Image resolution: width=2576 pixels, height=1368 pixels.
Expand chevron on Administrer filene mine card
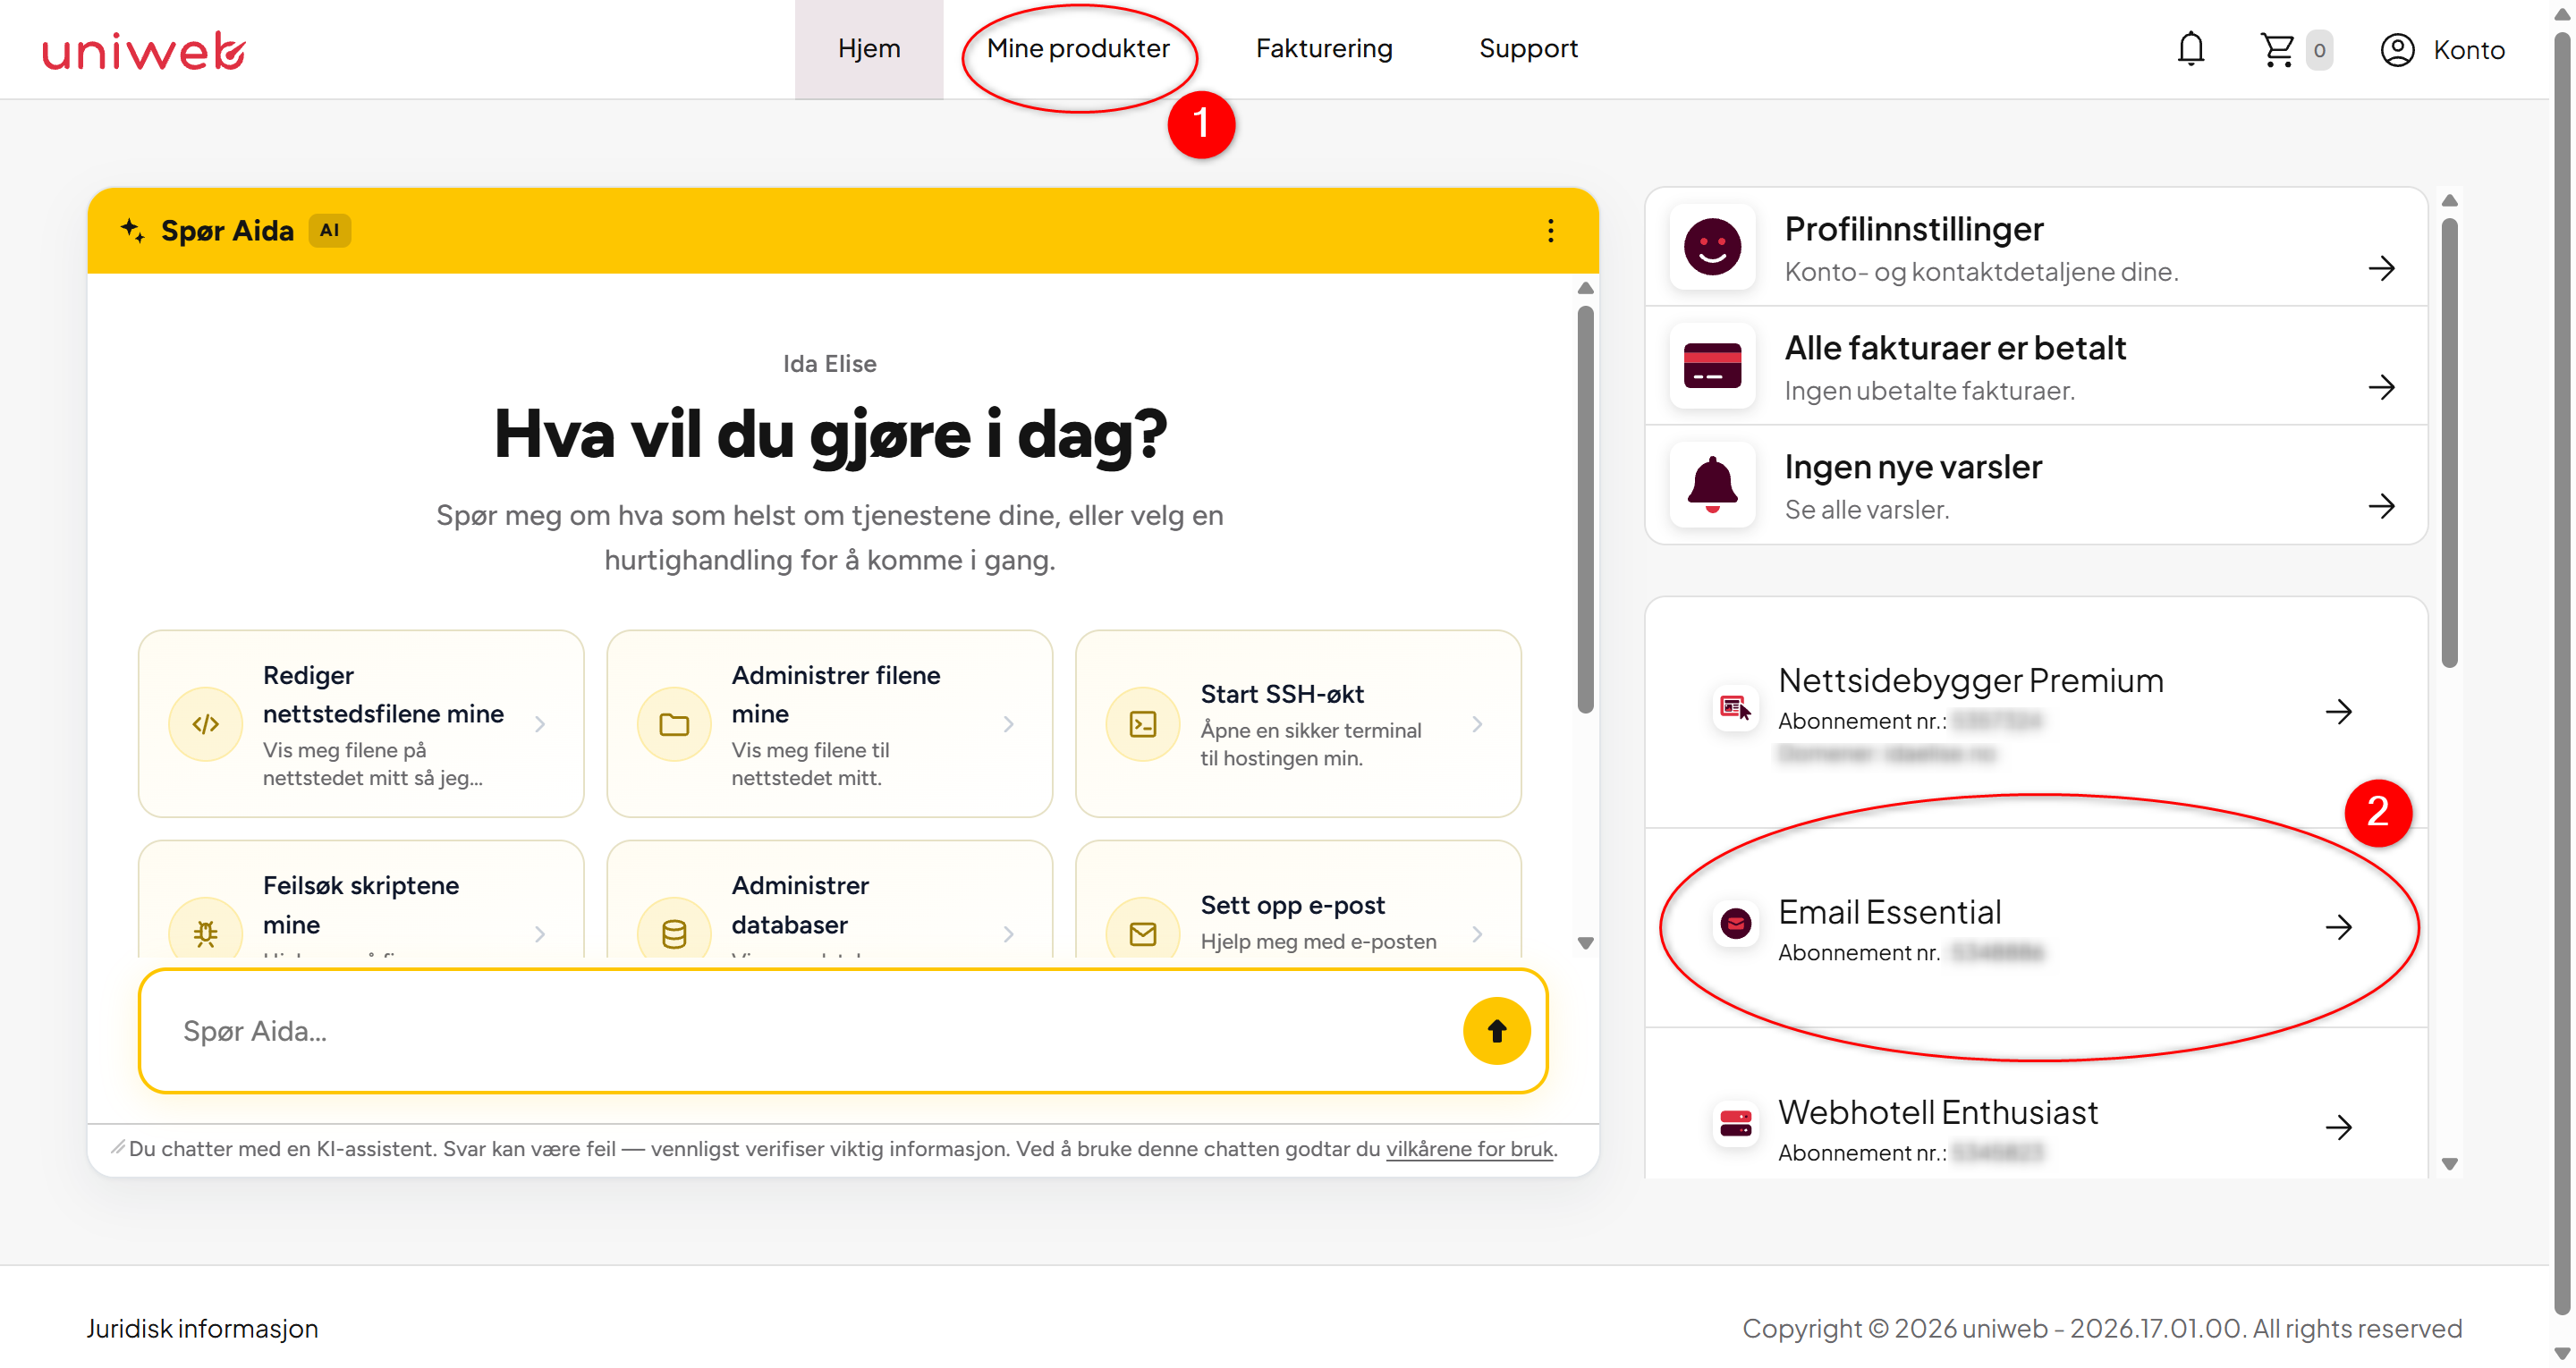point(1008,724)
